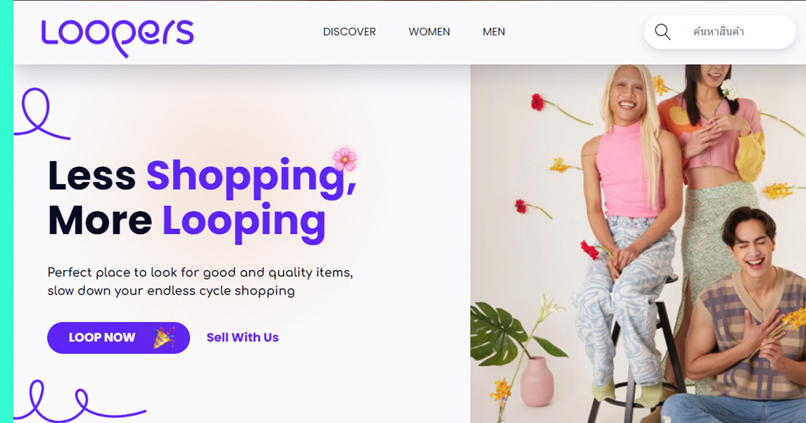Open the WOMEN category
This screenshot has width=806, height=423.
pos(429,32)
